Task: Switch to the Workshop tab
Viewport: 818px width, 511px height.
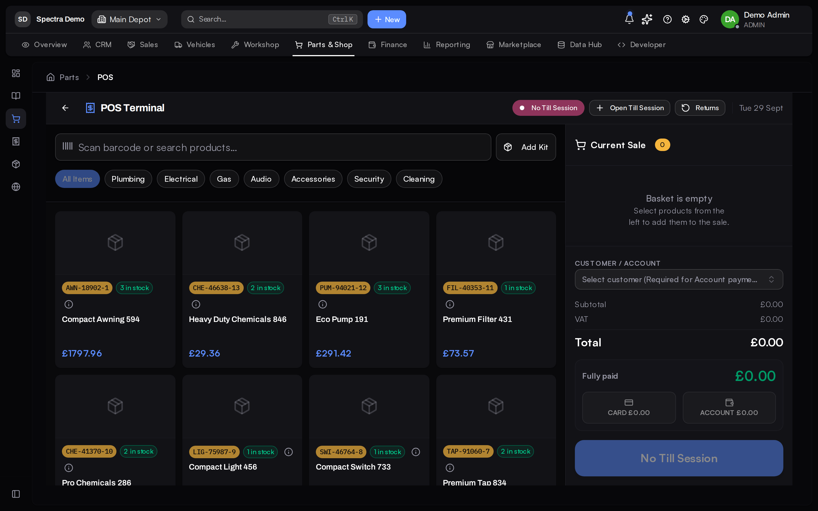Action: pos(255,45)
